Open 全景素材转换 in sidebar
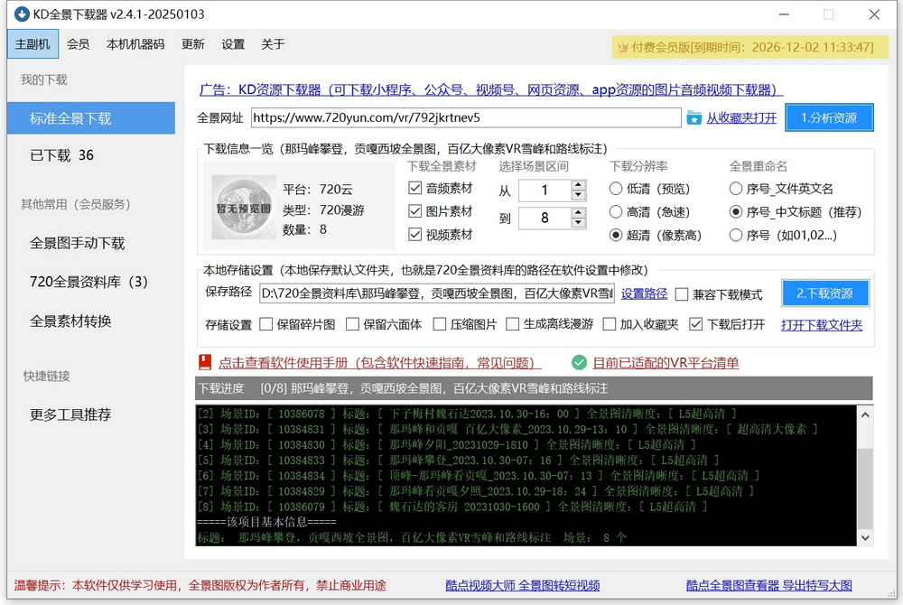The width and height of the screenshot is (903, 605). click(70, 321)
